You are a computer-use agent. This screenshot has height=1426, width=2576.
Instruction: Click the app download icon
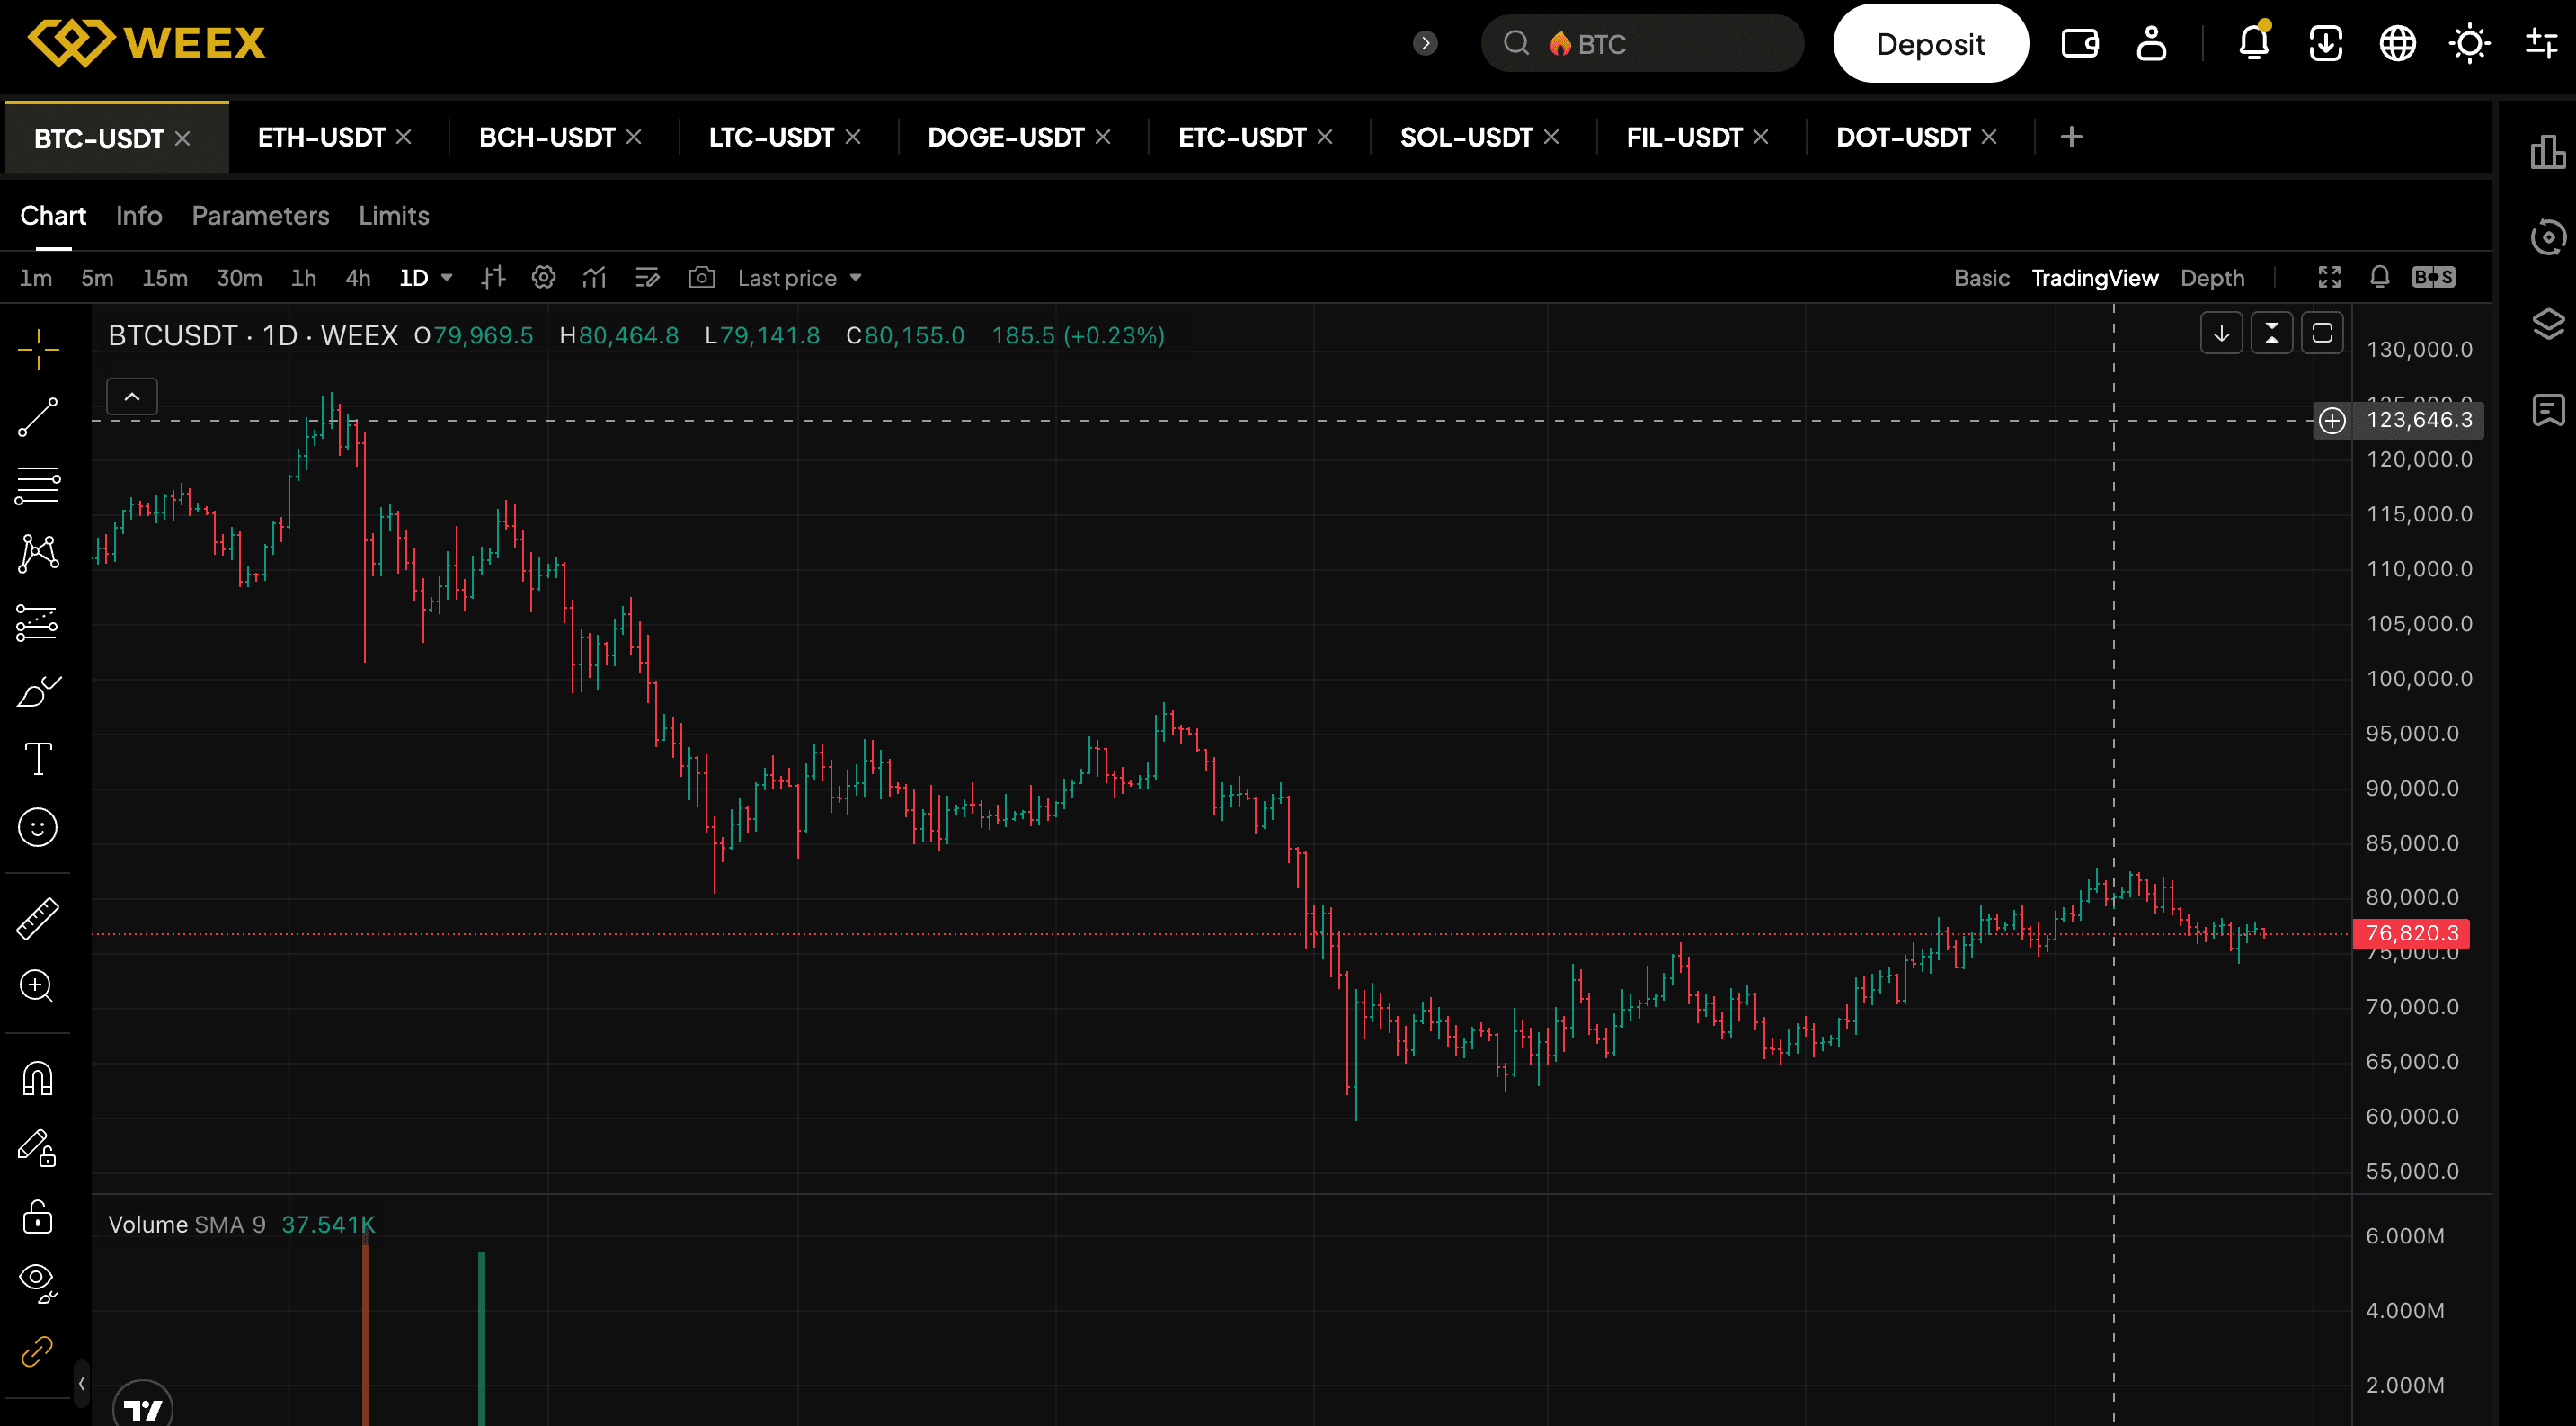point(2325,43)
